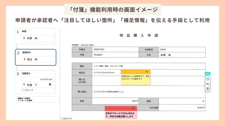The width and height of the screenshot is (225, 126).
Task: Select step 2 承認待ち in the route
Action: click(35, 52)
